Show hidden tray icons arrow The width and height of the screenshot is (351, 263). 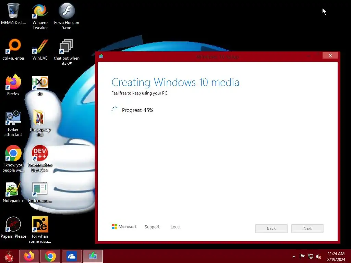click(x=294, y=256)
